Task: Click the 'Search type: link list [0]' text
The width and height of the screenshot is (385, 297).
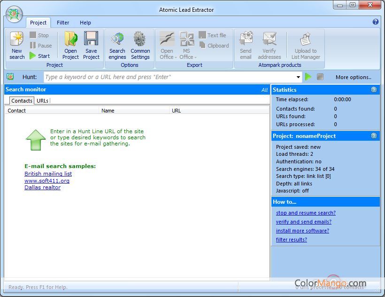Action: (x=303, y=176)
